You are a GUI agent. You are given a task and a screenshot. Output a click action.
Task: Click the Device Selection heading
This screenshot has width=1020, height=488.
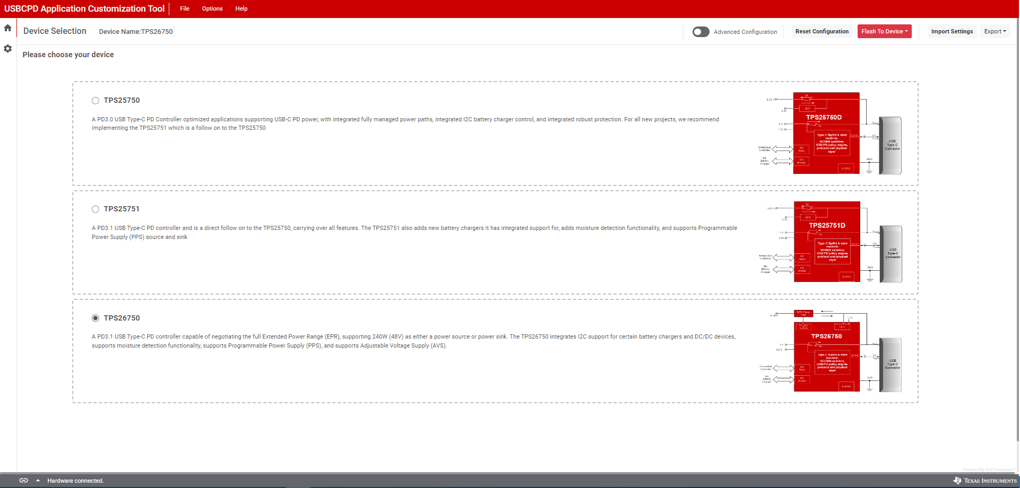coord(55,31)
